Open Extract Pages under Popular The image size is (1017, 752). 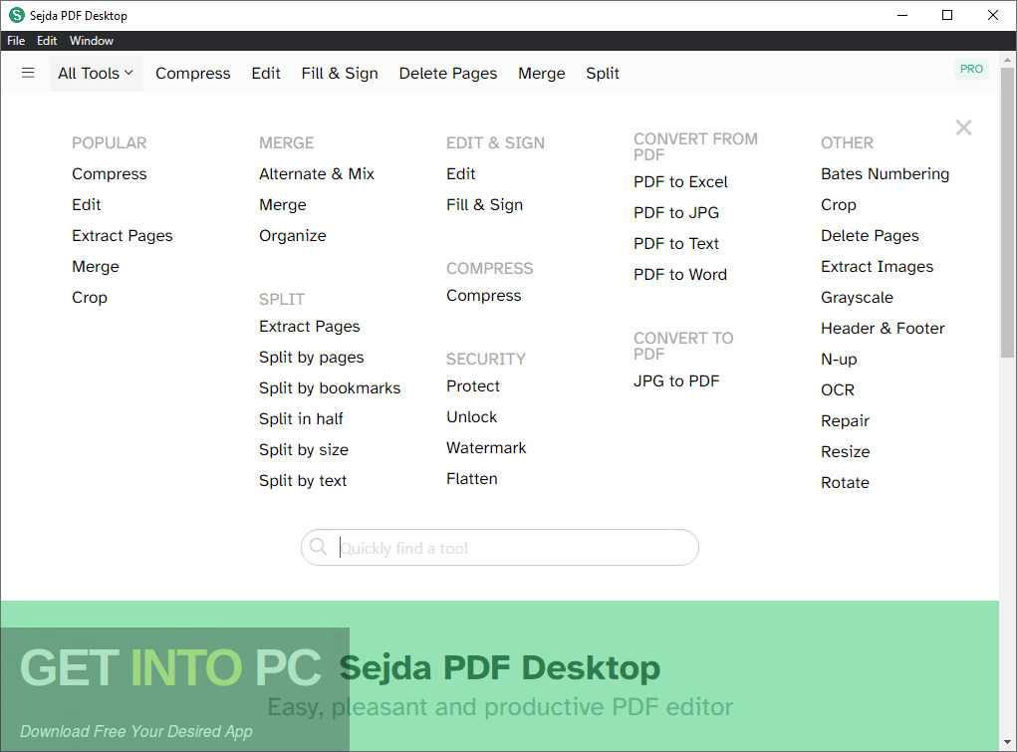point(122,235)
